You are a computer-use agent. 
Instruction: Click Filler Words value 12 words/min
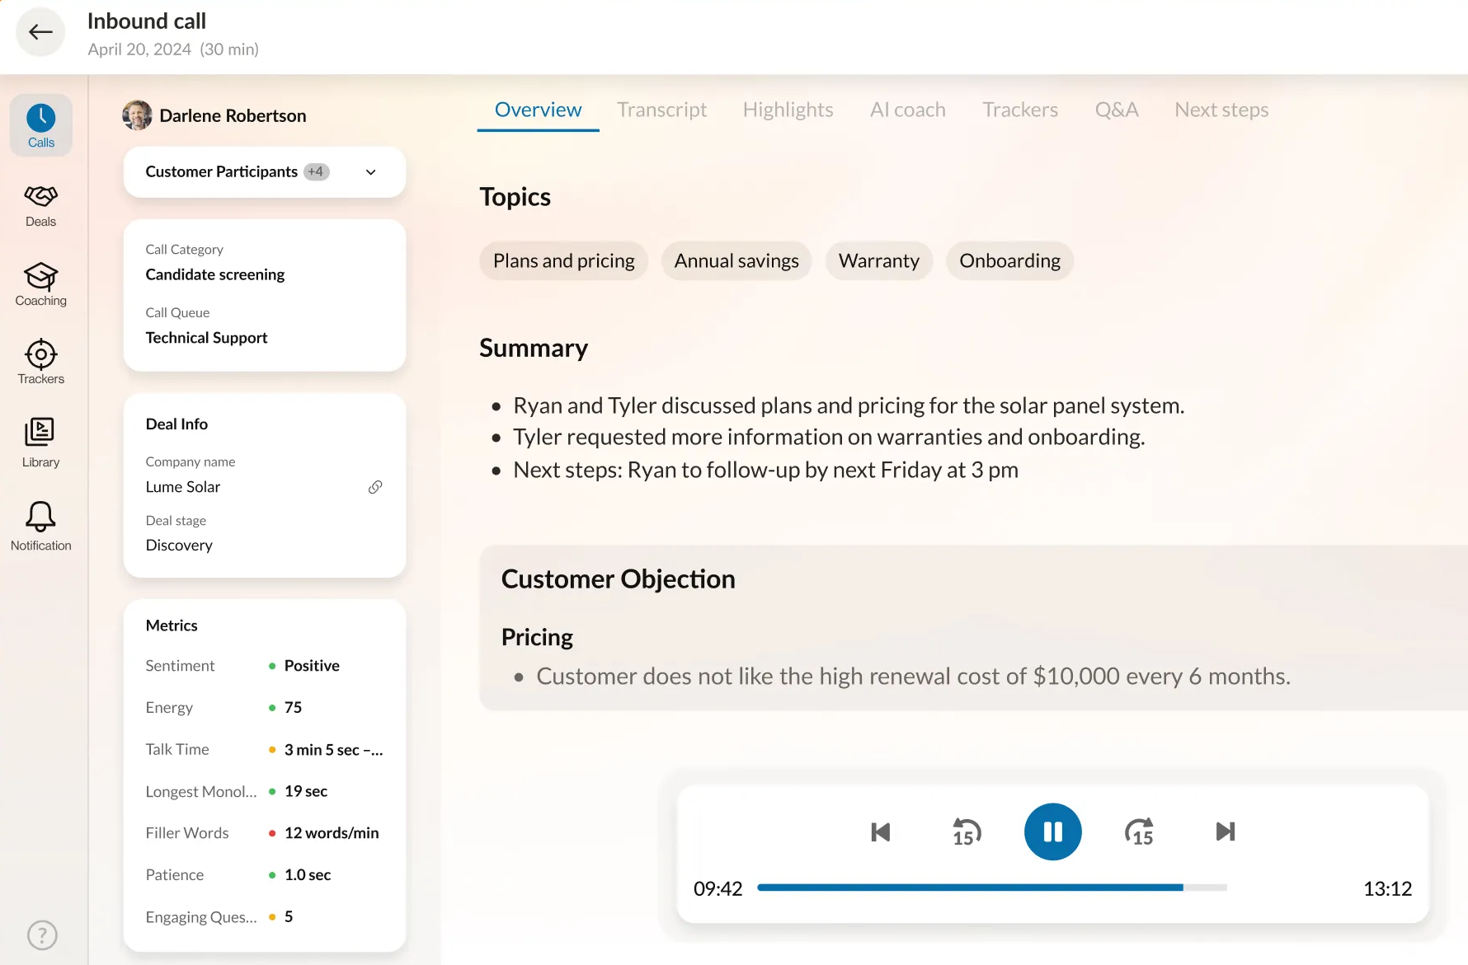[332, 833]
